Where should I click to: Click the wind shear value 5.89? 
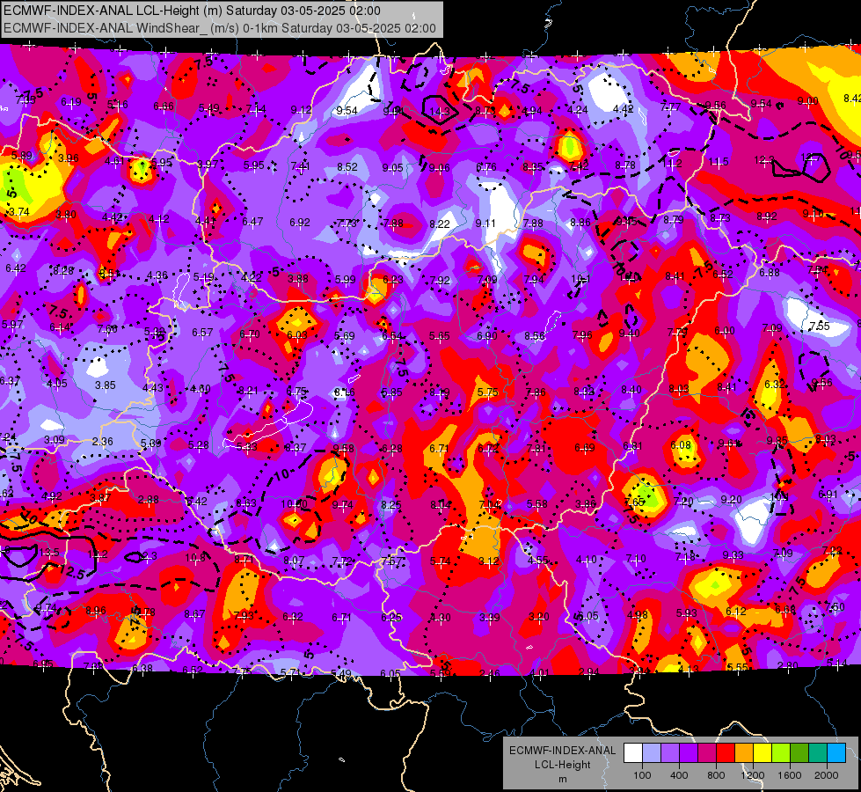pyautogui.click(x=21, y=156)
